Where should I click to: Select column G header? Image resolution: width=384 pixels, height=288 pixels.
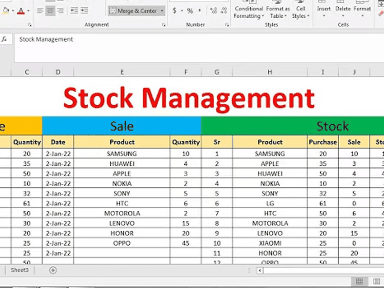[217, 72]
